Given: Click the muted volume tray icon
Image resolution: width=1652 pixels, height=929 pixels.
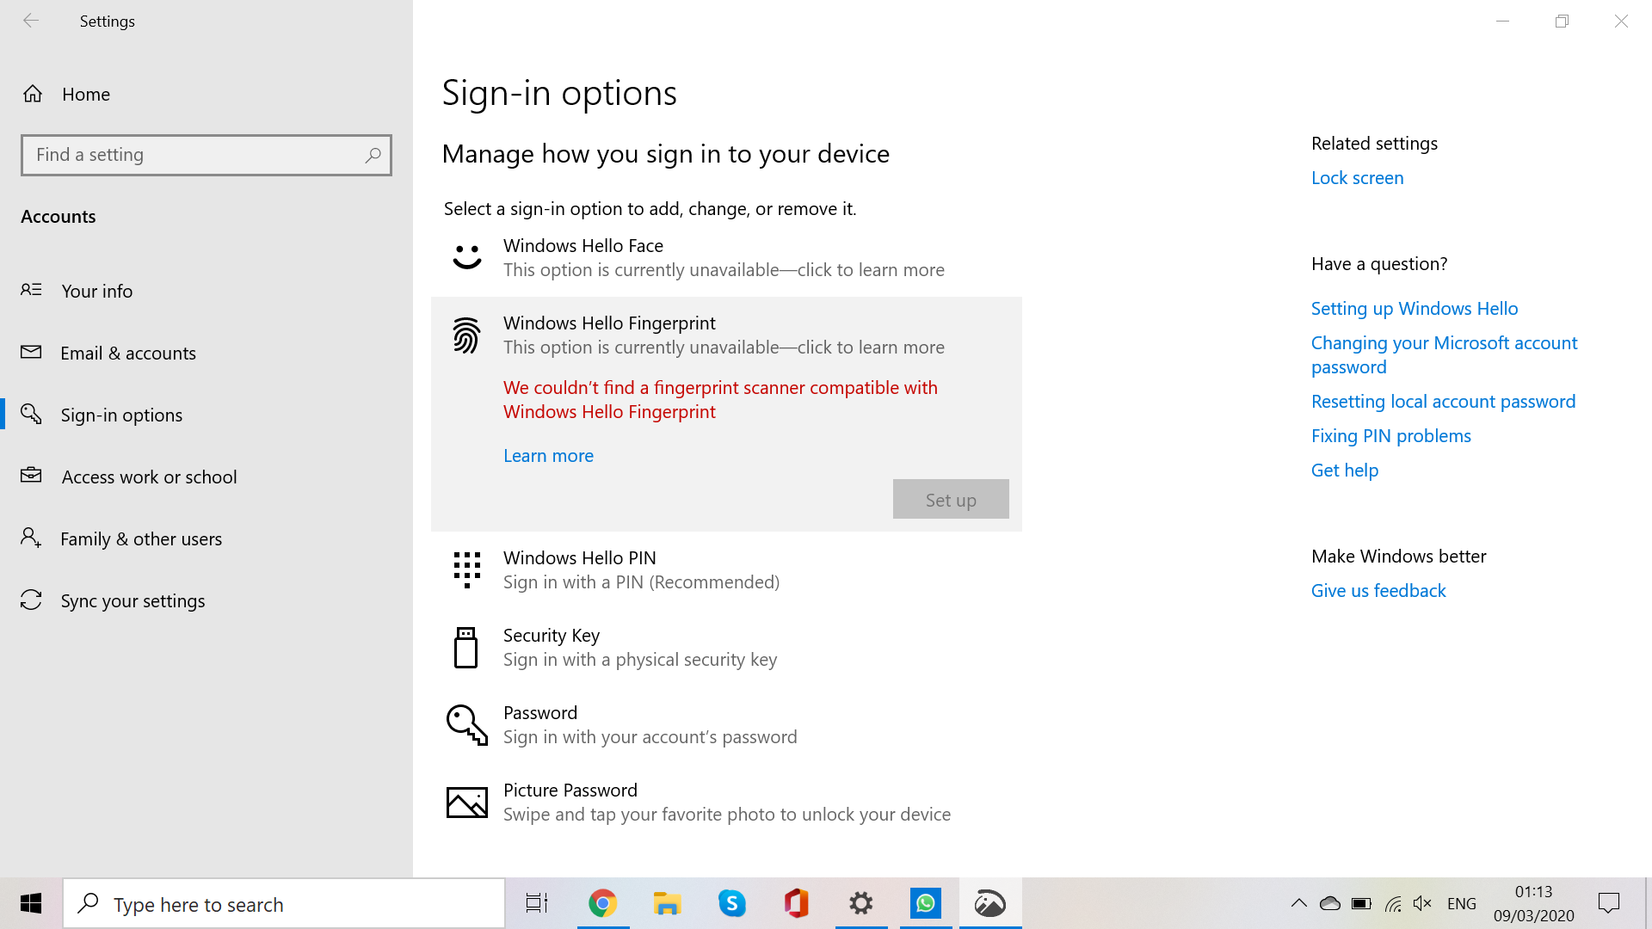Looking at the screenshot, I should (x=1422, y=903).
